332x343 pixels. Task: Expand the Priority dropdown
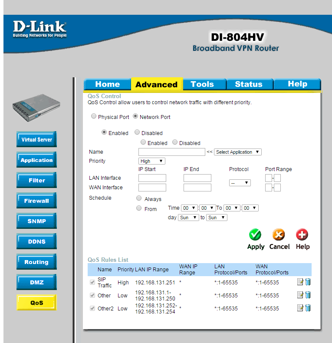point(152,161)
